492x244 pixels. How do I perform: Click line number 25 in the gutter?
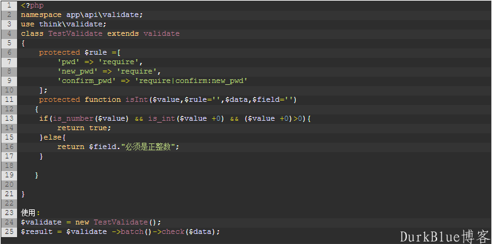(9, 232)
